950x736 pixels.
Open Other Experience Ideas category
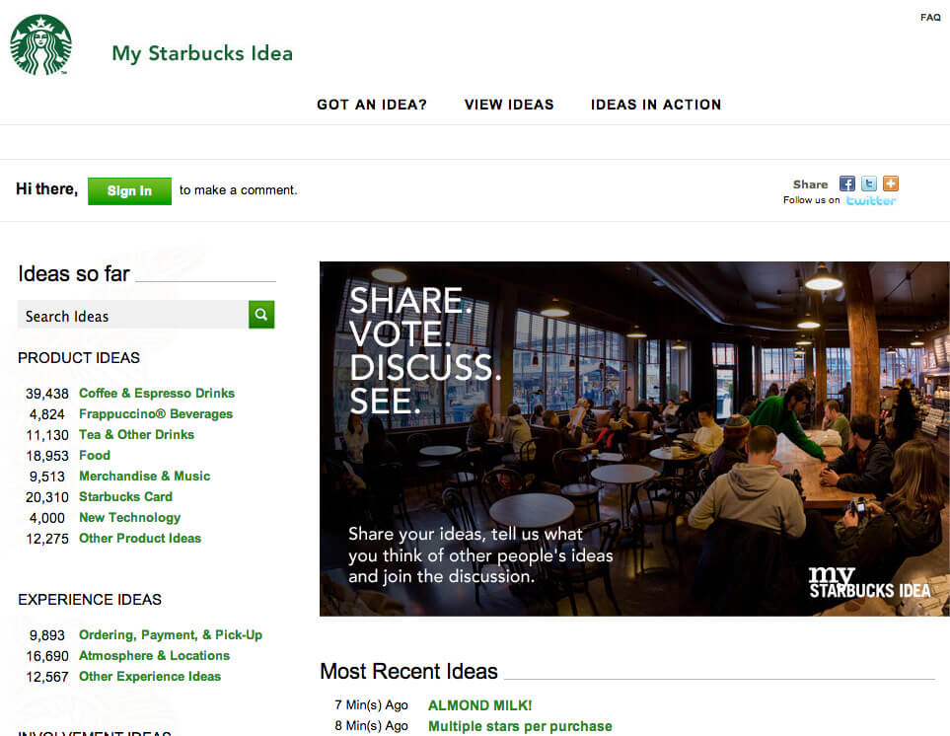tap(150, 676)
